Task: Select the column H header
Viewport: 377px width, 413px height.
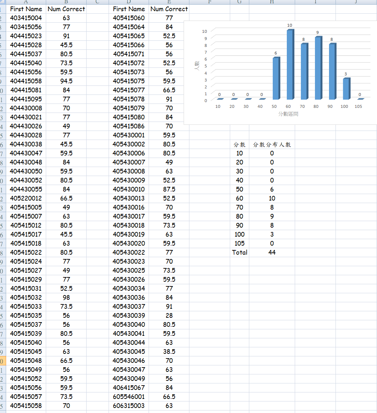Action: 272,2
